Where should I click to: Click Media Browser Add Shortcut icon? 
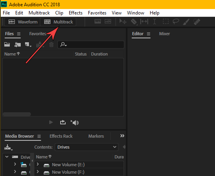tap(8, 147)
